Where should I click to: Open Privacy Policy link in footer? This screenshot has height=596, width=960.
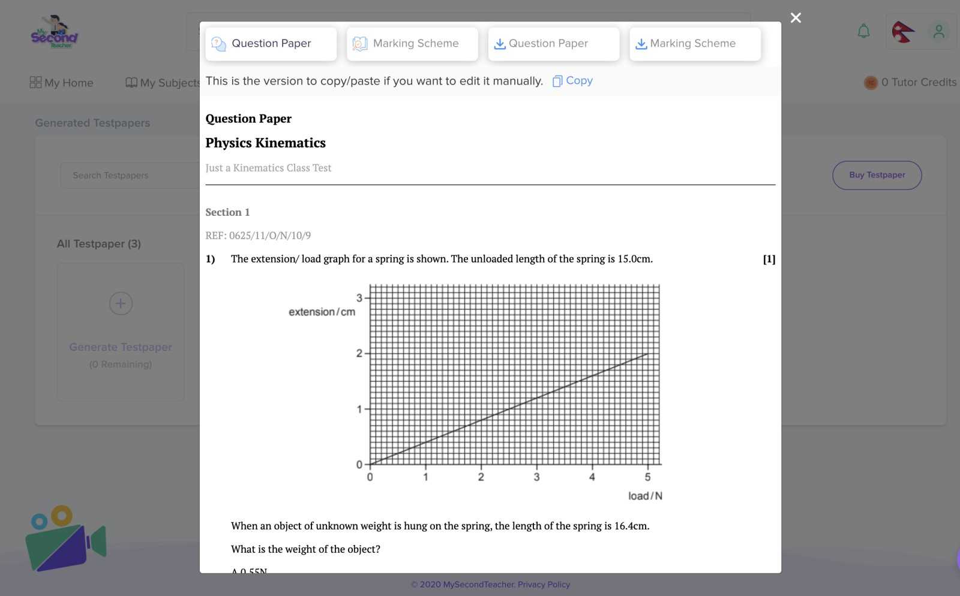click(544, 585)
